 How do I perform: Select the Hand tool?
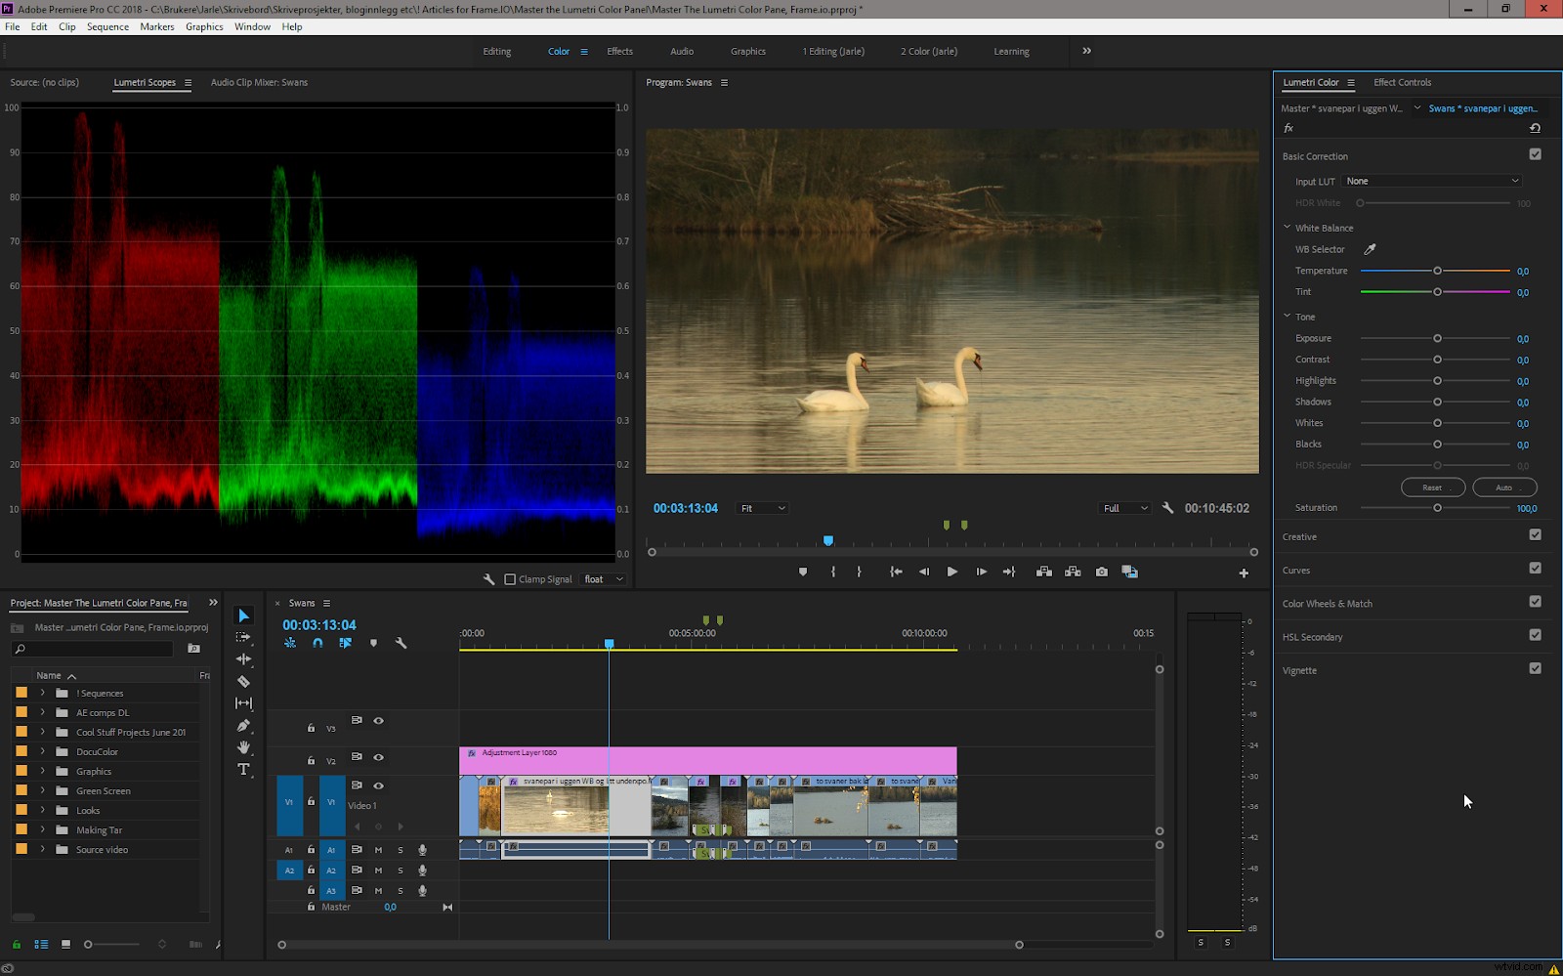(x=244, y=748)
